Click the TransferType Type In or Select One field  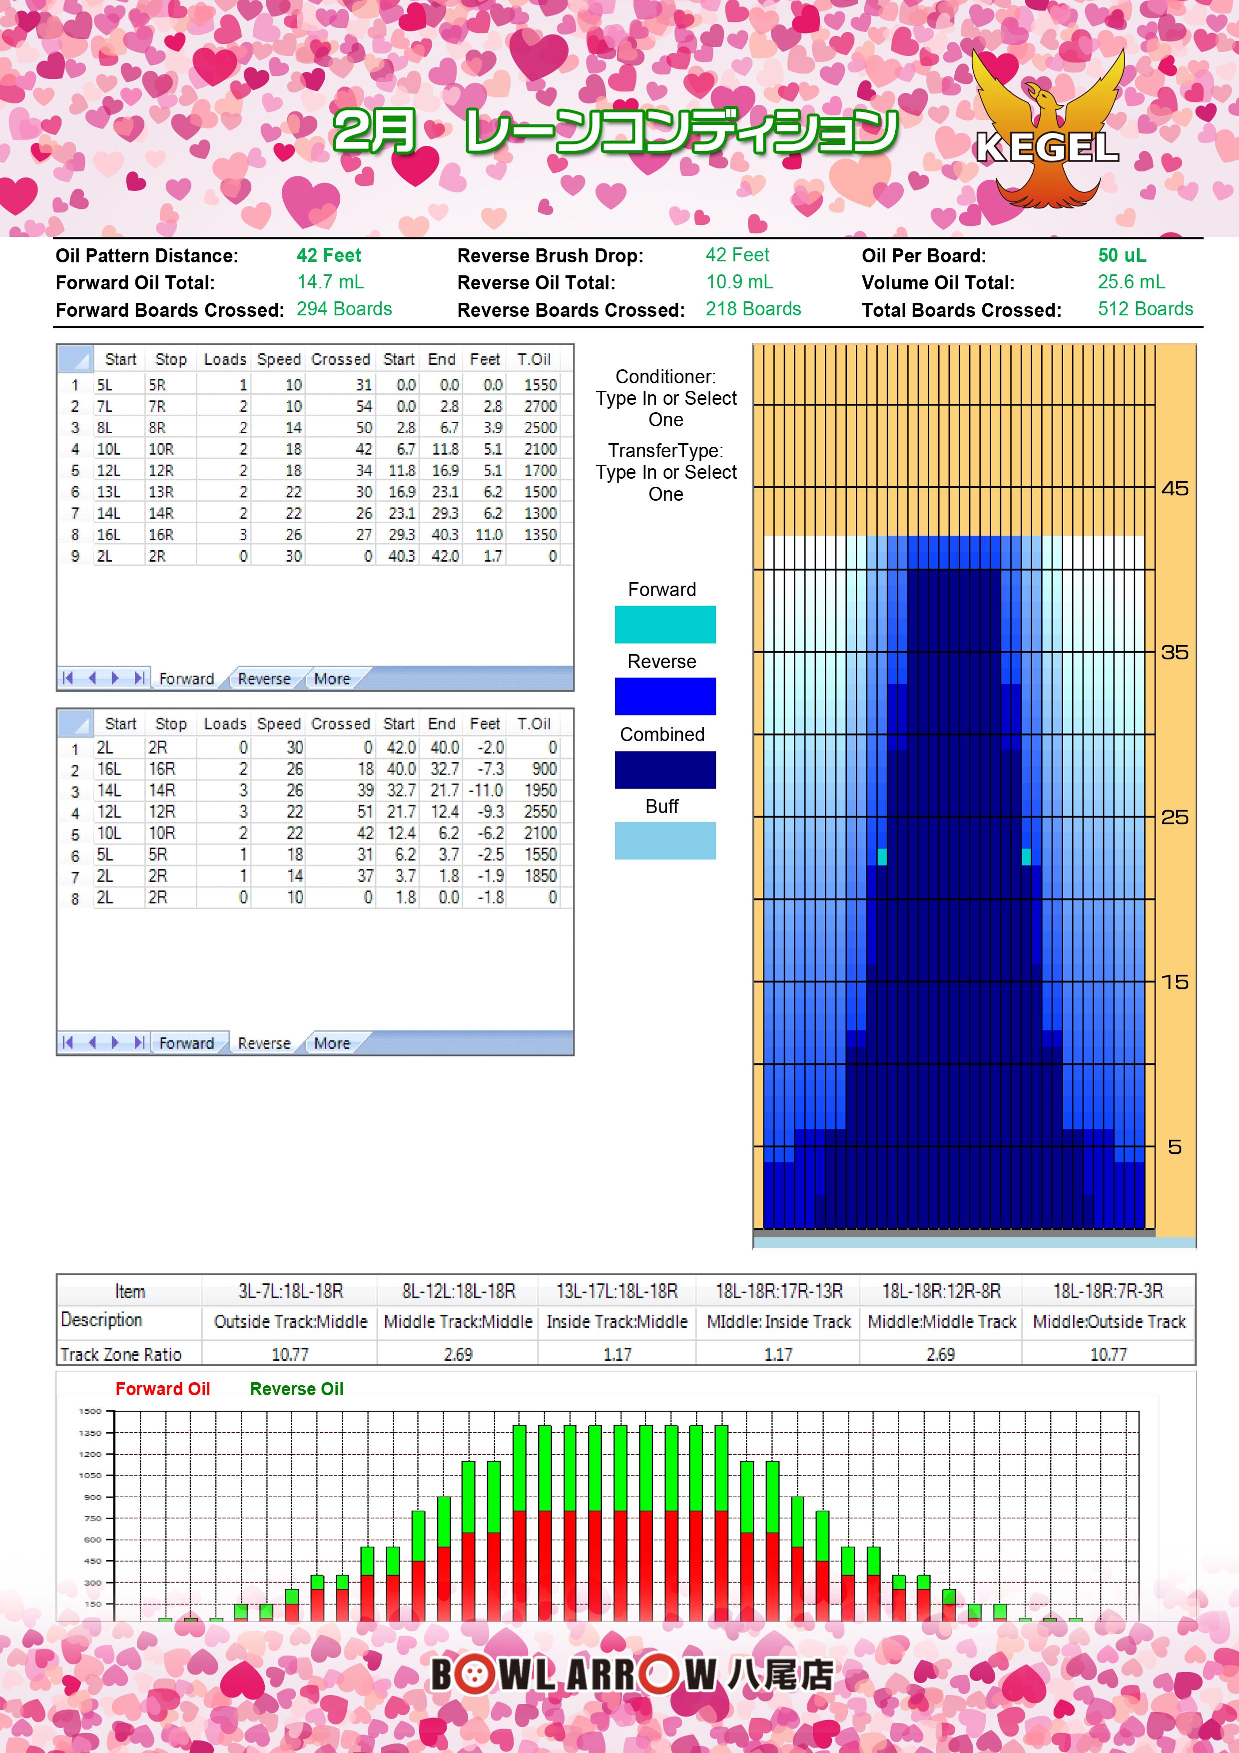[x=665, y=483]
